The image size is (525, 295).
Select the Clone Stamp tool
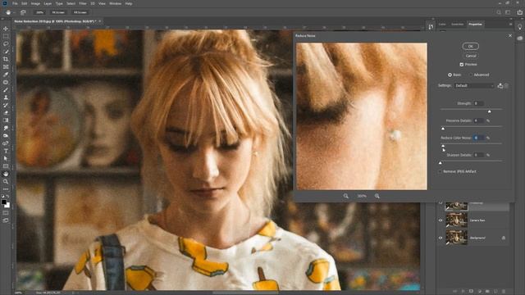tap(6, 98)
